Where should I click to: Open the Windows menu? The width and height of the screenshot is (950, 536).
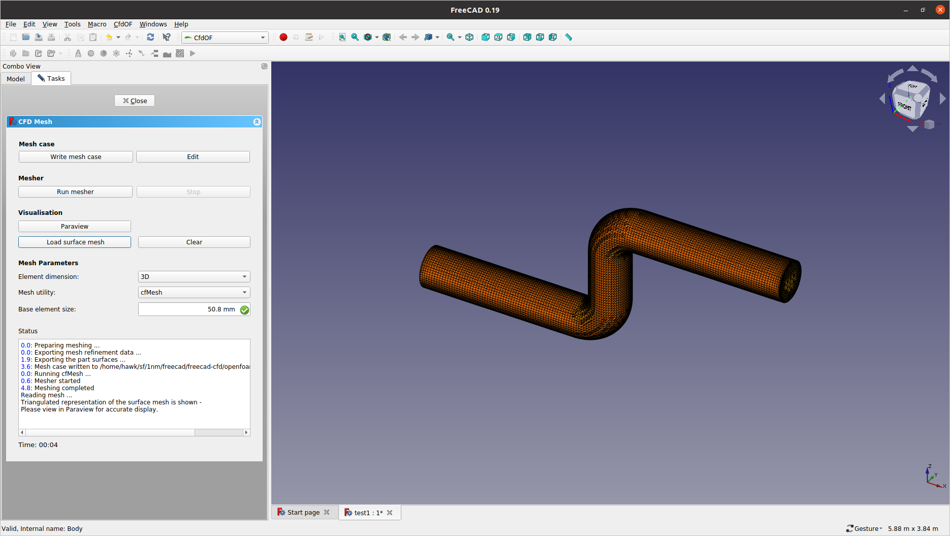(x=153, y=24)
